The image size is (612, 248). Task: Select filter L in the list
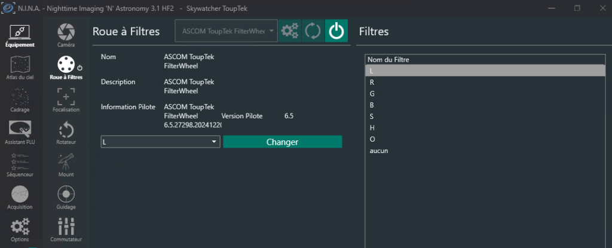[485, 71]
